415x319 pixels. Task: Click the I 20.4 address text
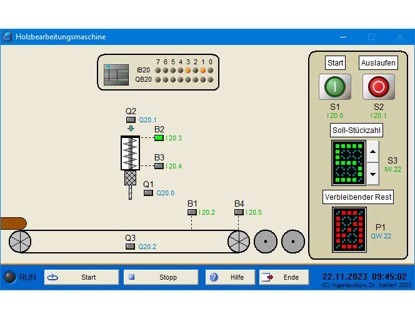tap(174, 166)
